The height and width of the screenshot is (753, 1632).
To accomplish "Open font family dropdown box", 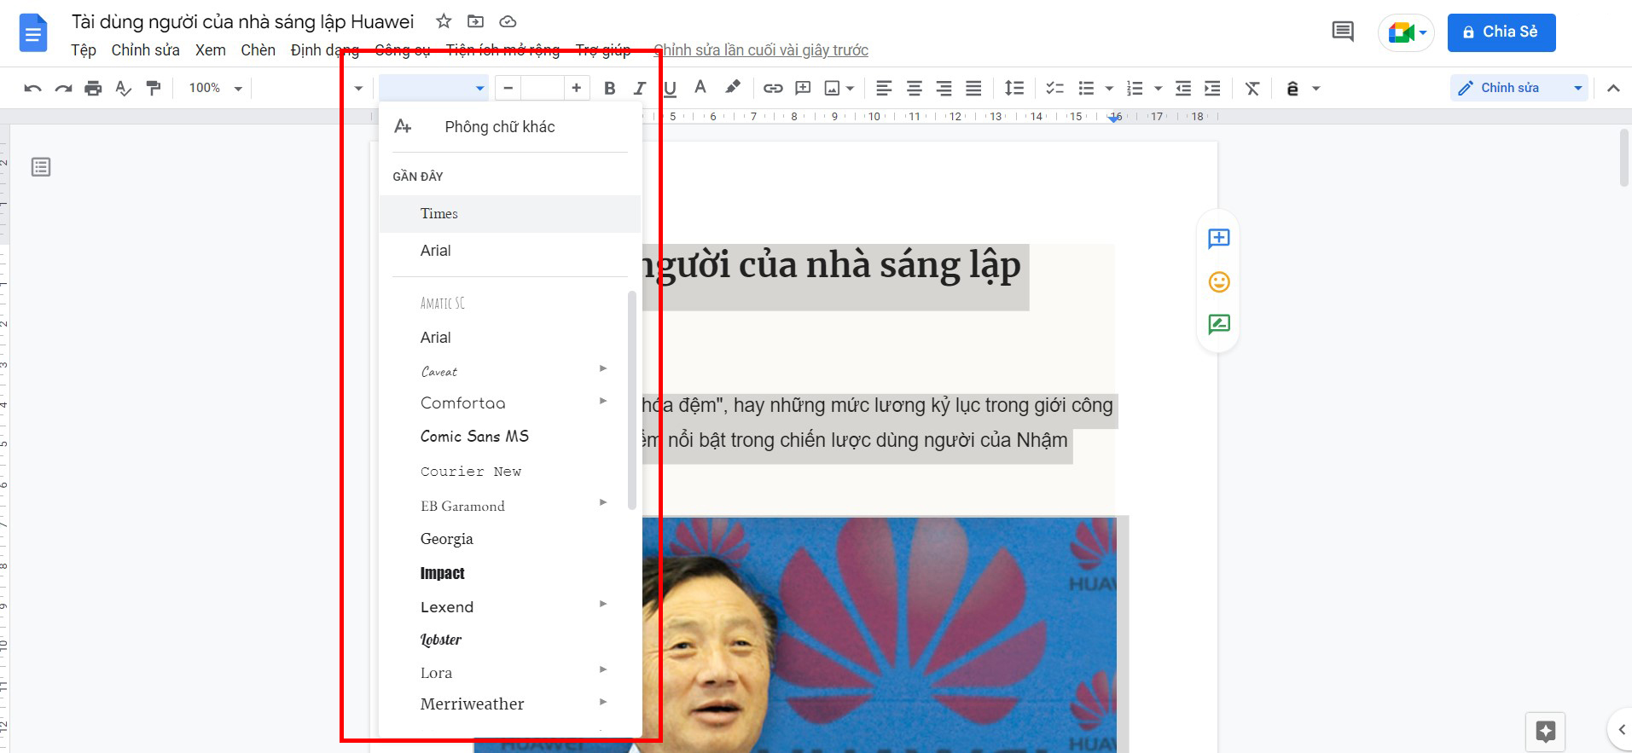I will [433, 88].
